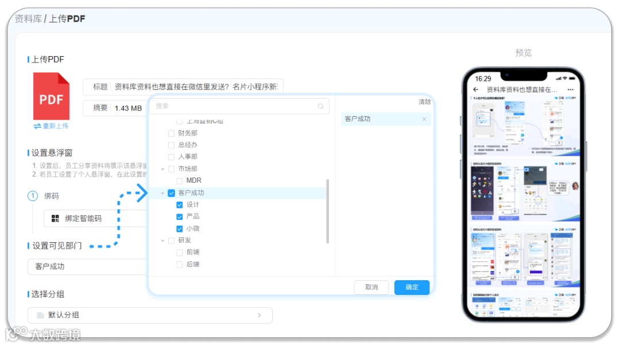Uncheck the 设计 checkbox

[180, 205]
